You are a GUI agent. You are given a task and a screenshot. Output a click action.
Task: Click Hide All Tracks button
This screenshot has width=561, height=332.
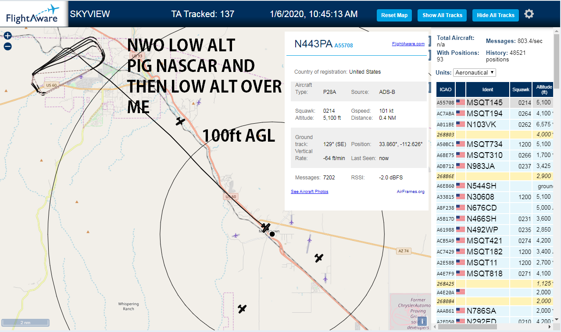tap(496, 15)
